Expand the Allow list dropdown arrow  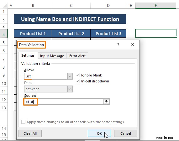(70, 76)
